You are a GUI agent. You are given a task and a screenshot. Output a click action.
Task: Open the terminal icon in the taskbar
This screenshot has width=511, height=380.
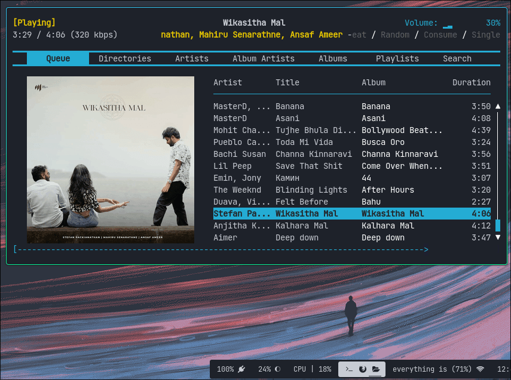point(350,369)
